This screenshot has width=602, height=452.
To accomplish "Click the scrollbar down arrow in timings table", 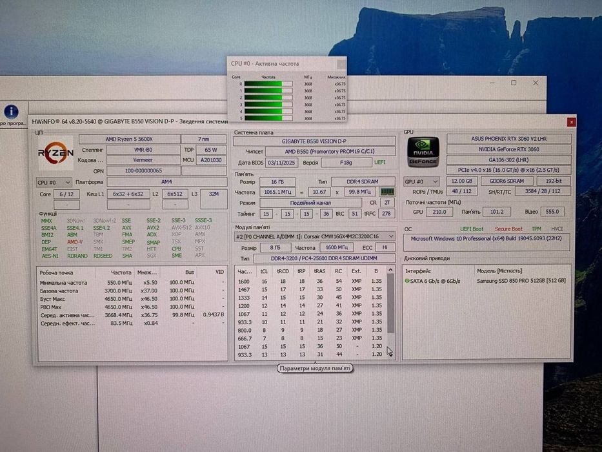I will (x=390, y=356).
